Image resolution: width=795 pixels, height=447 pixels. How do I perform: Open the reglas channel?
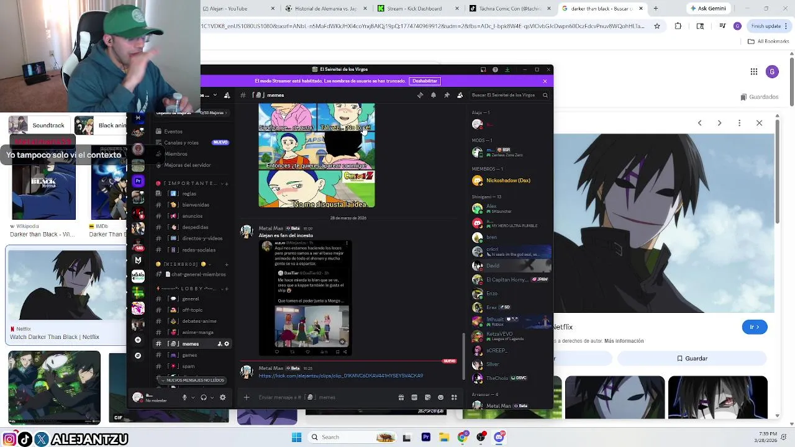pyautogui.click(x=193, y=193)
